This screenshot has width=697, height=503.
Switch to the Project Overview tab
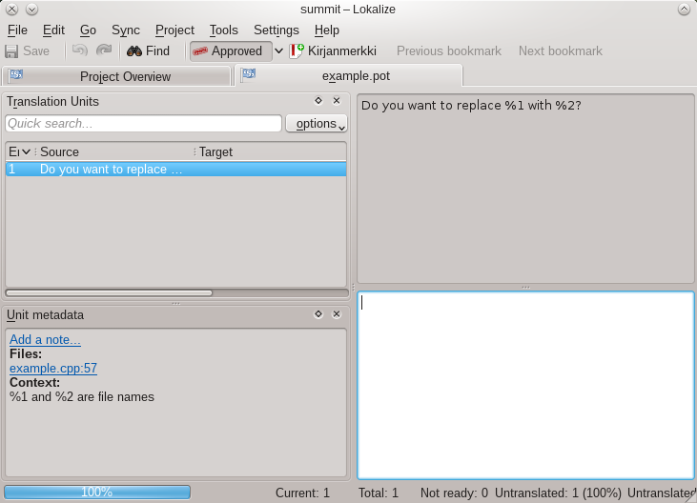coord(116,76)
